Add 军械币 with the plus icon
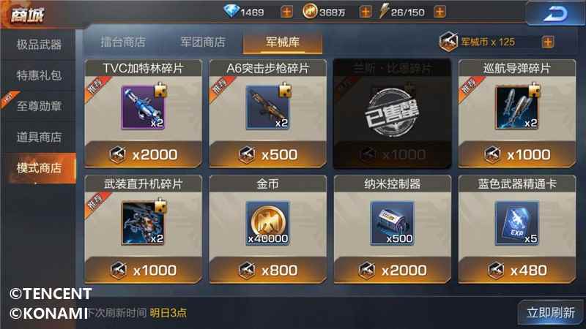This screenshot has height=329, width=586. click(547, 42)
